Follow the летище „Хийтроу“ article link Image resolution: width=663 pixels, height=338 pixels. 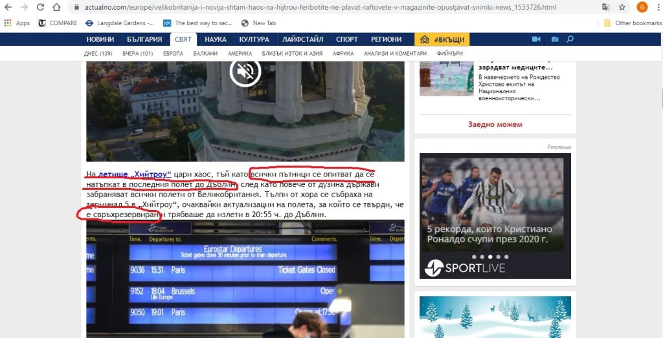135,174
